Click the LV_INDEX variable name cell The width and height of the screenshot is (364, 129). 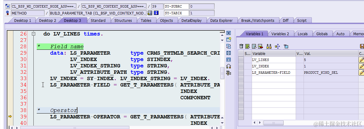tap(274, 66)
